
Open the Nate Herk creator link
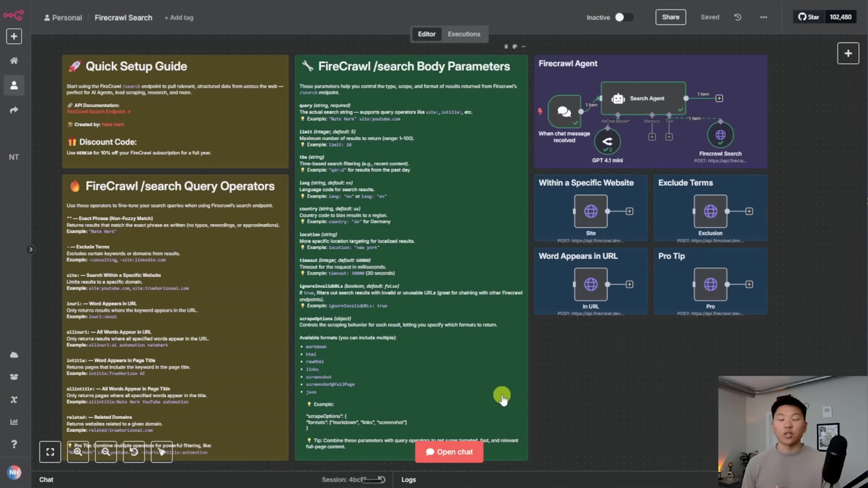[x=113, y=125]
